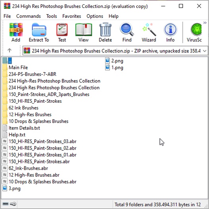Open the File menu
209x209 pixels.
(x=7, y=16)
